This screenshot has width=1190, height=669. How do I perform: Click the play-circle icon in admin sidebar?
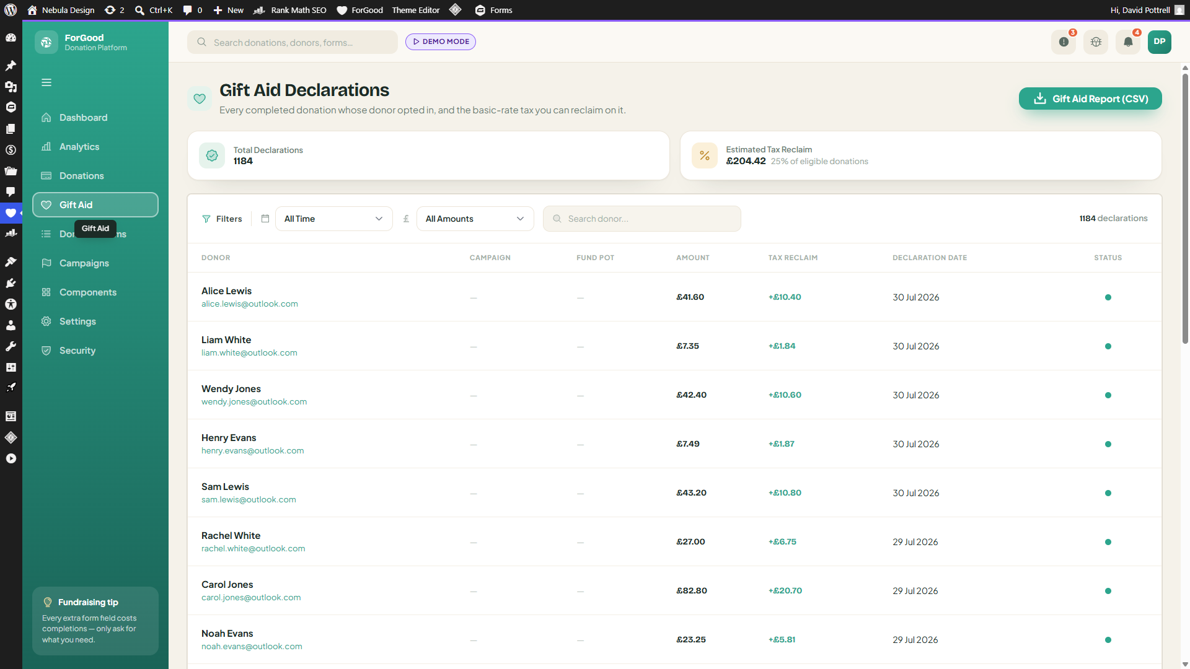tap(11, 458)
